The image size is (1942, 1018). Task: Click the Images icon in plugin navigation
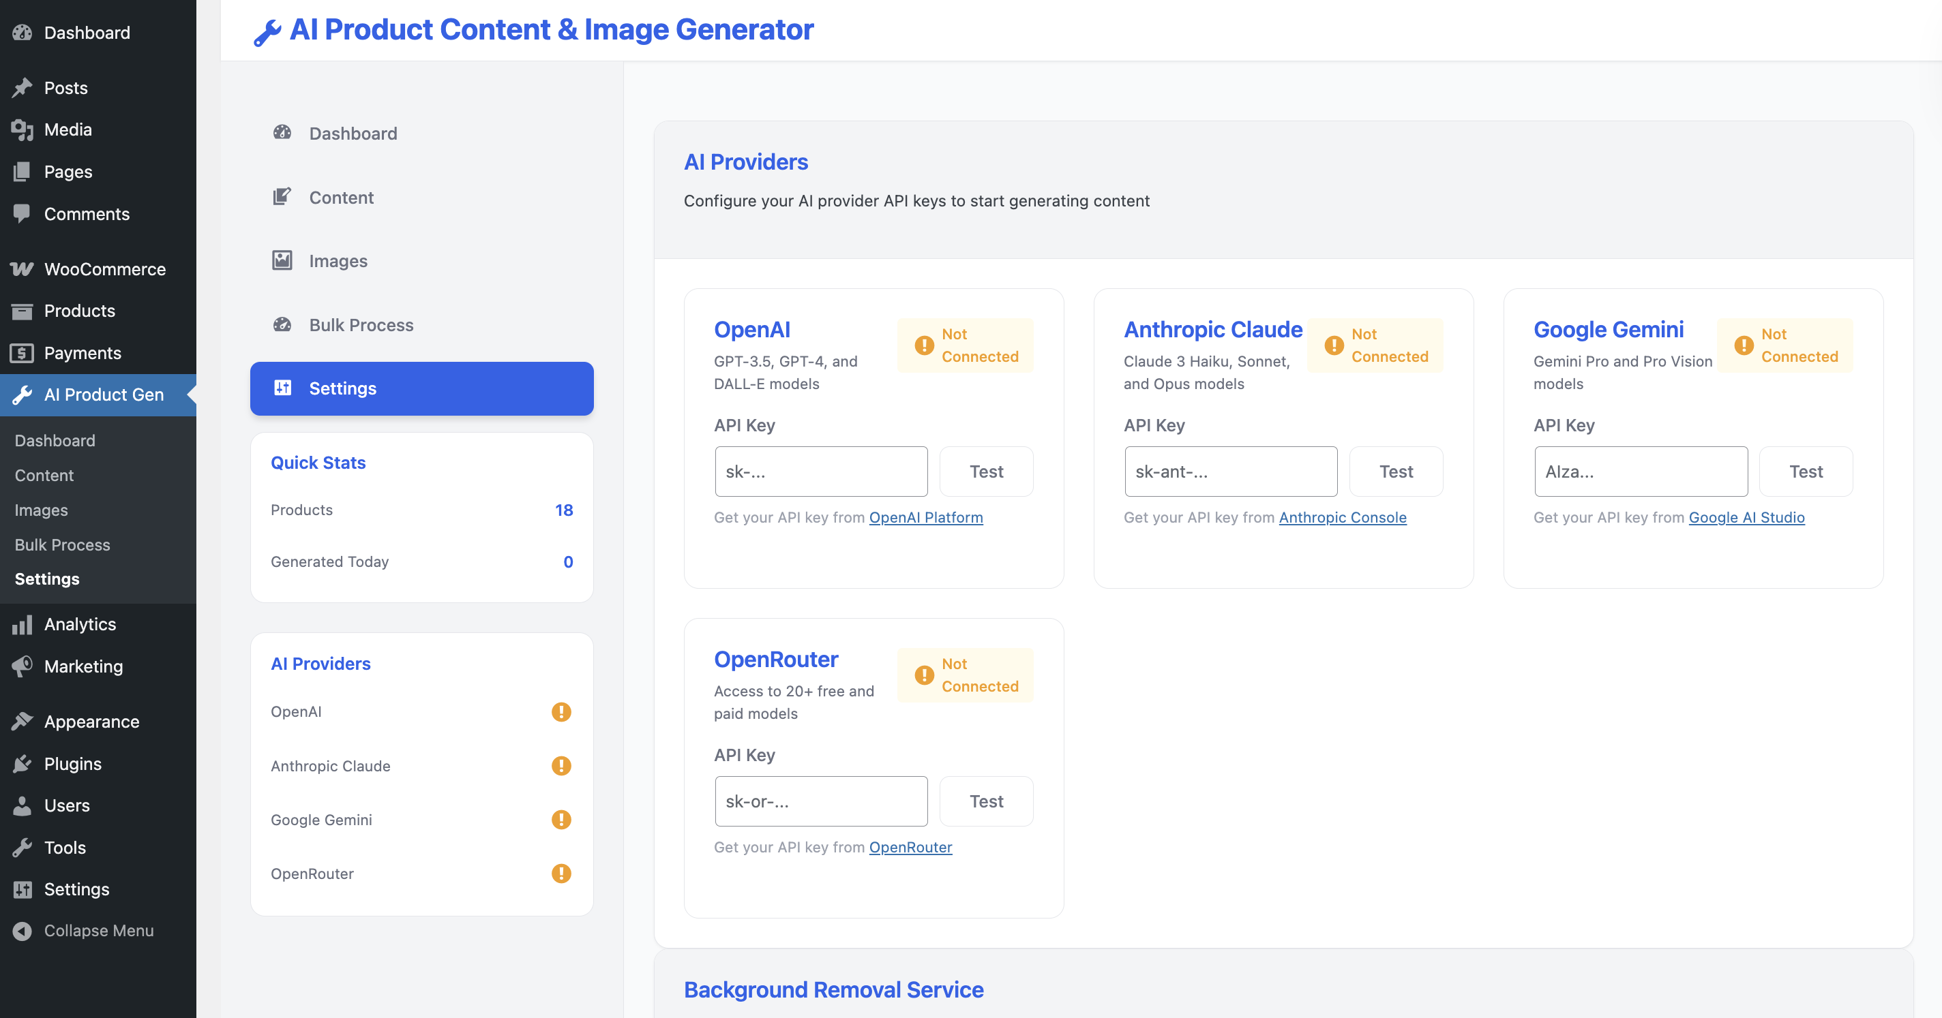pos(282,261)
